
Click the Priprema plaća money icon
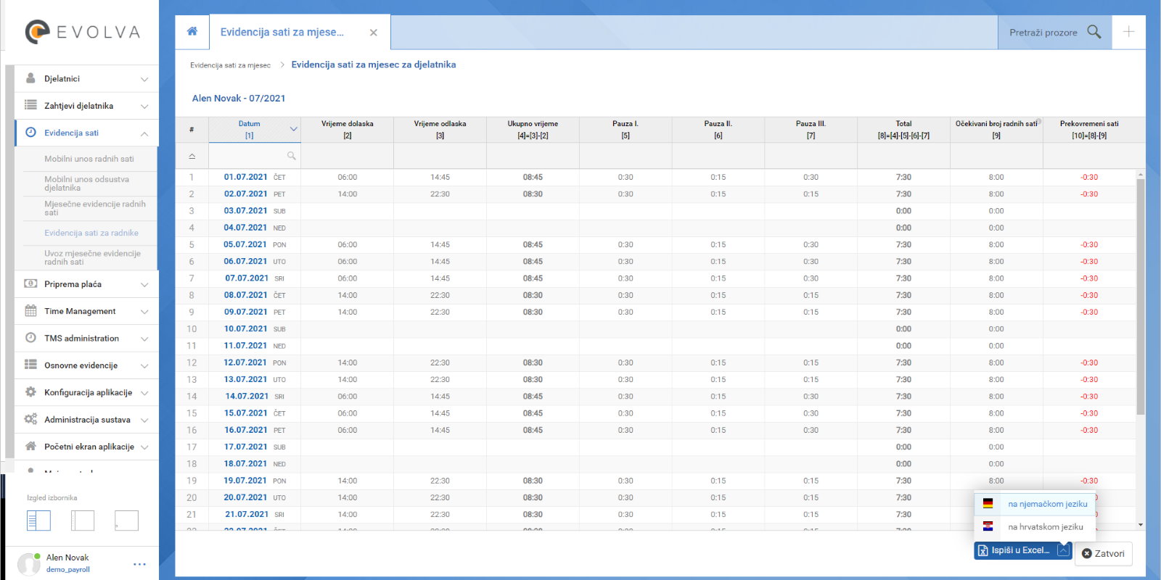tap(30, 283)
